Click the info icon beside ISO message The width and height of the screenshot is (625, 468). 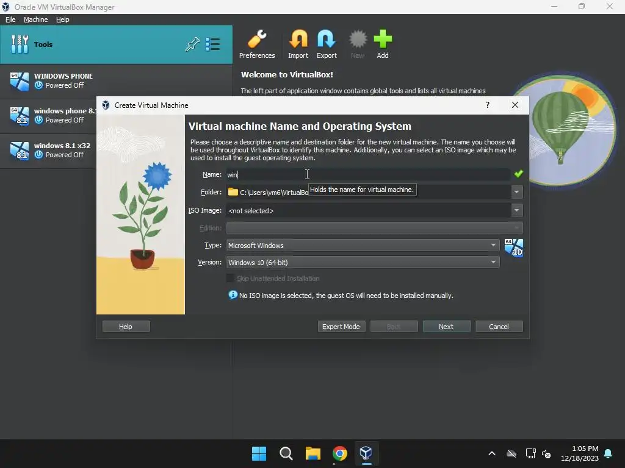click(233, 295)
